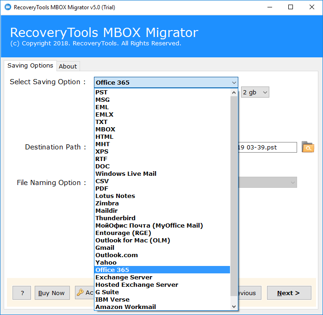This screenshot has width=323, height=315.
Task: Pick MBOX as the saving format
Action: point(162,130)
